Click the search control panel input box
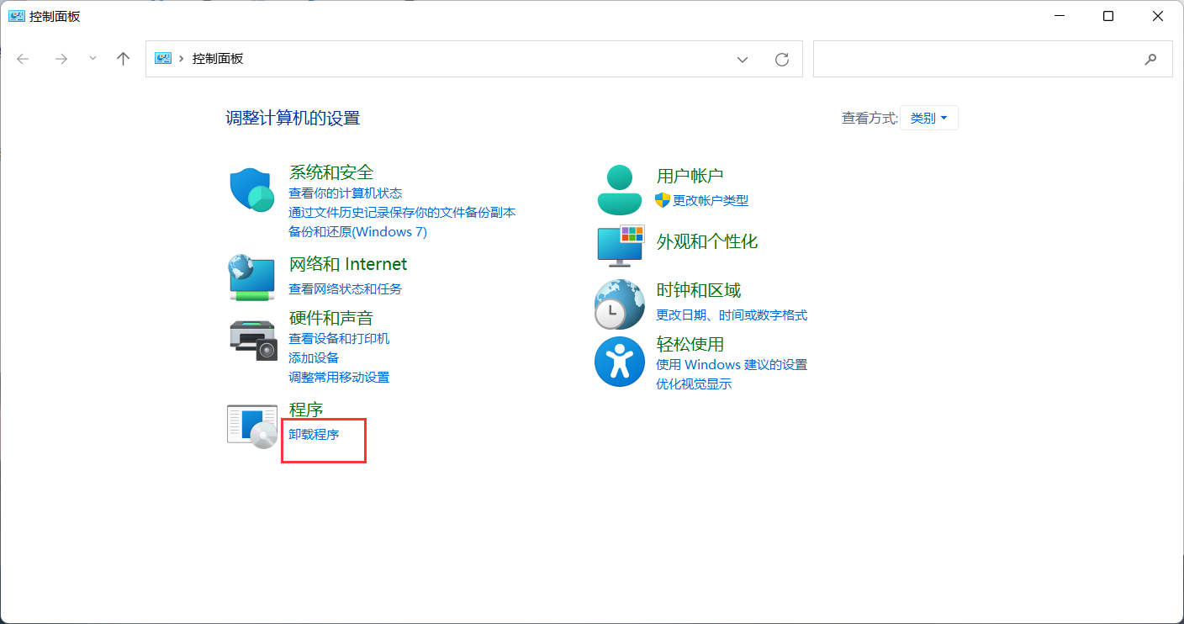1184x624 pixels. 975,59
